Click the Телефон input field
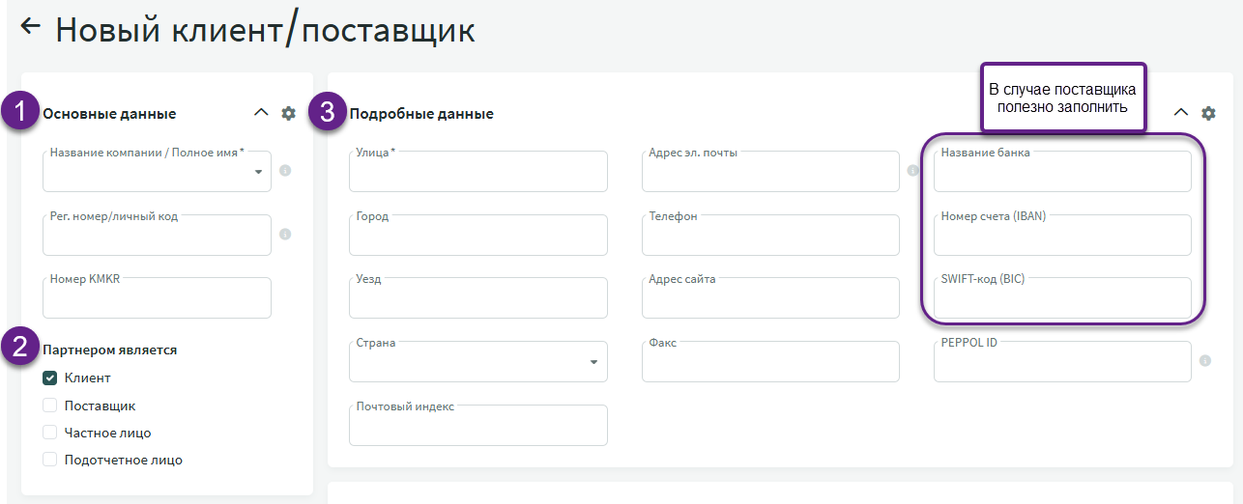 (x=769, y=237)
